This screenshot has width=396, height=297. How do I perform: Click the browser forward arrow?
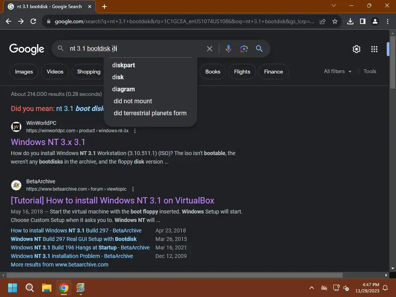coord(21,22)
